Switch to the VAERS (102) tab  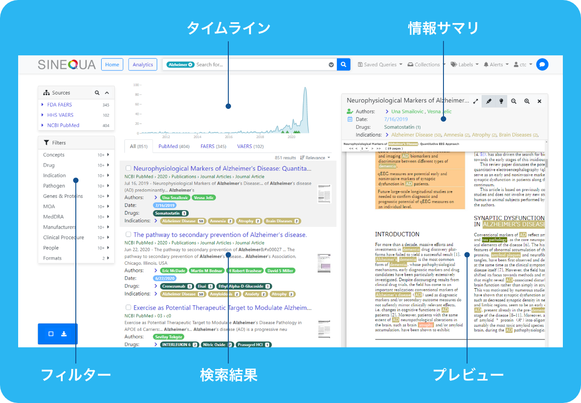pos(250,146)
